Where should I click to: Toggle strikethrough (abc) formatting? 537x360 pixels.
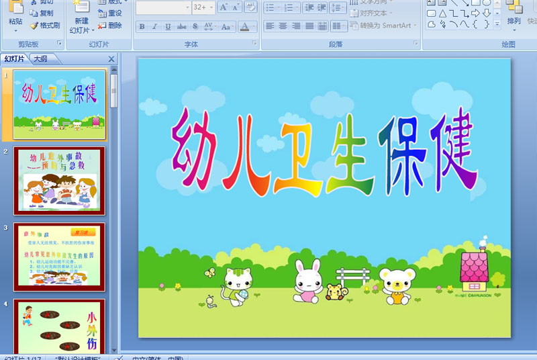pos(181,26)
